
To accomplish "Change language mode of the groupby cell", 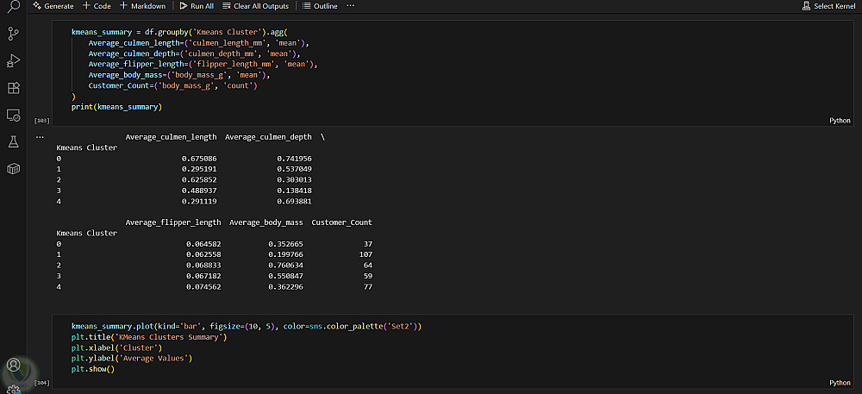I will (839, 121).
